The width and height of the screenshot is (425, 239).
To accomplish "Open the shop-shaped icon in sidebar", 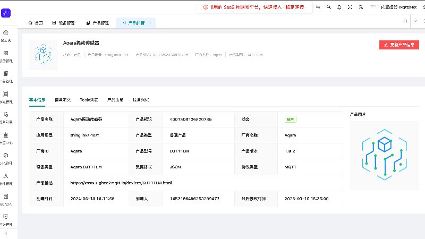I will (x=6, y=135).
